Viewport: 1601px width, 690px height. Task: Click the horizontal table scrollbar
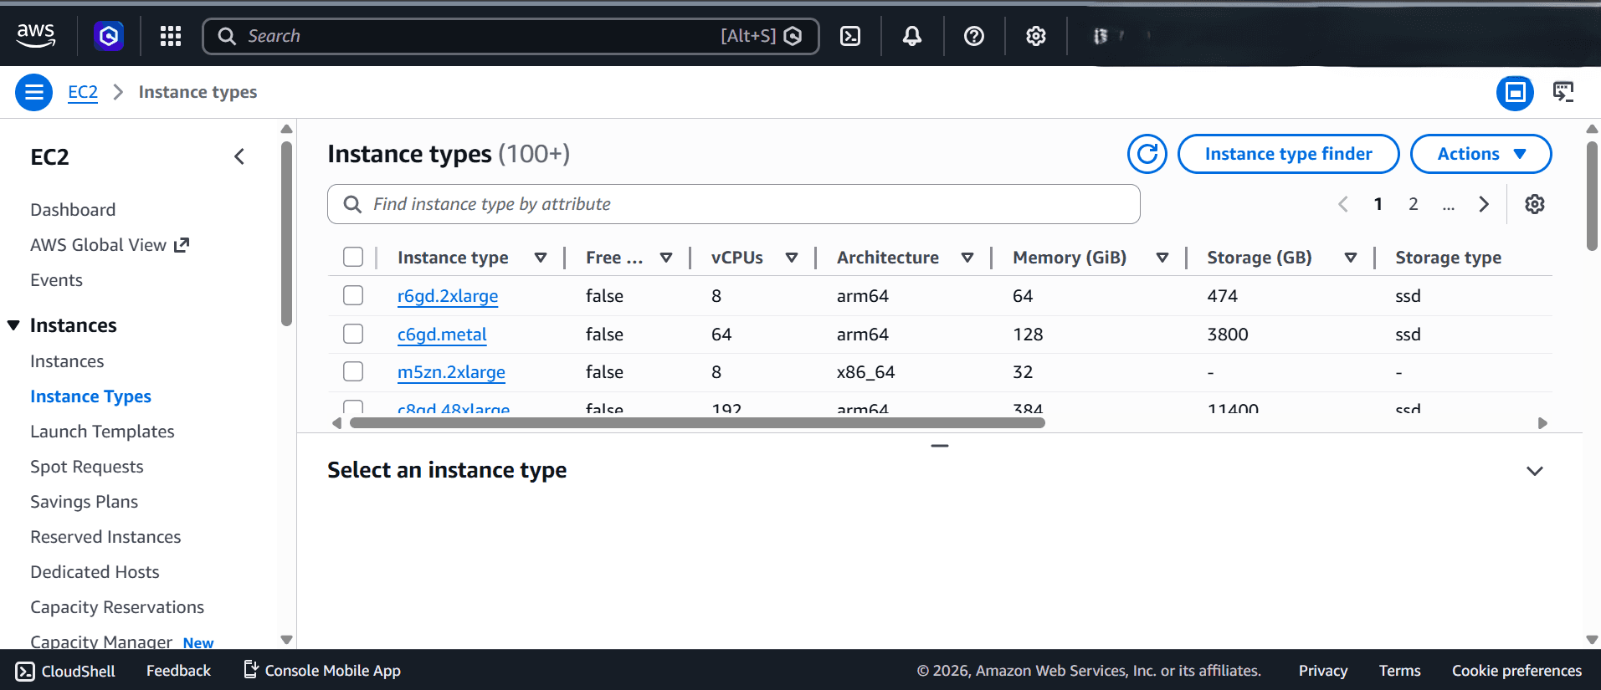tap(697, 423)
